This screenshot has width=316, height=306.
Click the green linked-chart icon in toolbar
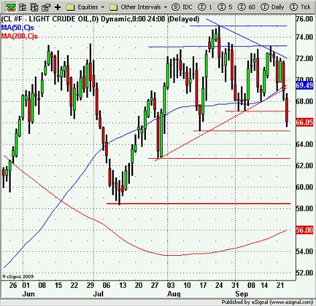tap(10, 7)
